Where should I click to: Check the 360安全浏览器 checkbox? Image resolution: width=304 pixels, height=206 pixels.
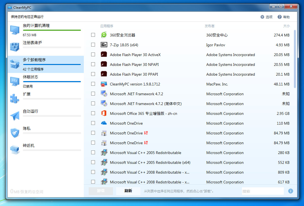(x=93, y=35)
